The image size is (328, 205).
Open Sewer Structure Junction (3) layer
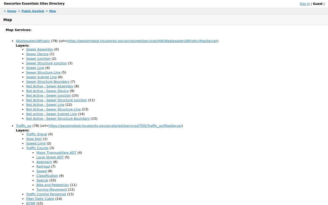click(46, 63)
